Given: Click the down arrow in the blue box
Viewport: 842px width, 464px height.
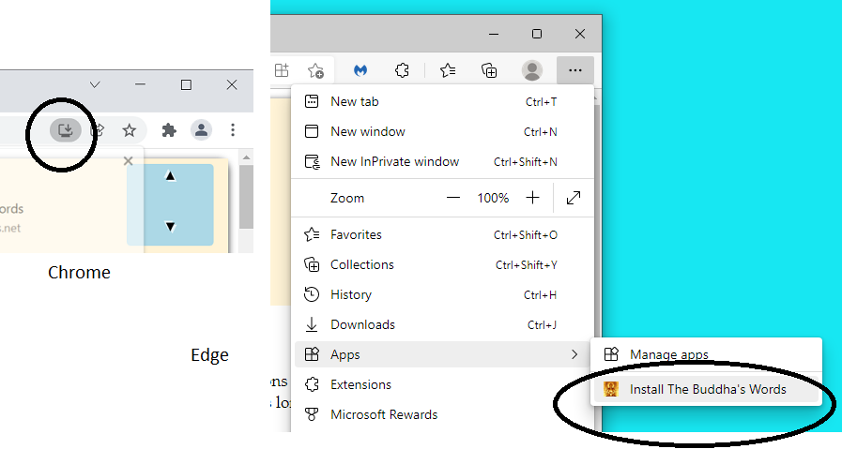Looking at the screenshot, I should 170,226.
